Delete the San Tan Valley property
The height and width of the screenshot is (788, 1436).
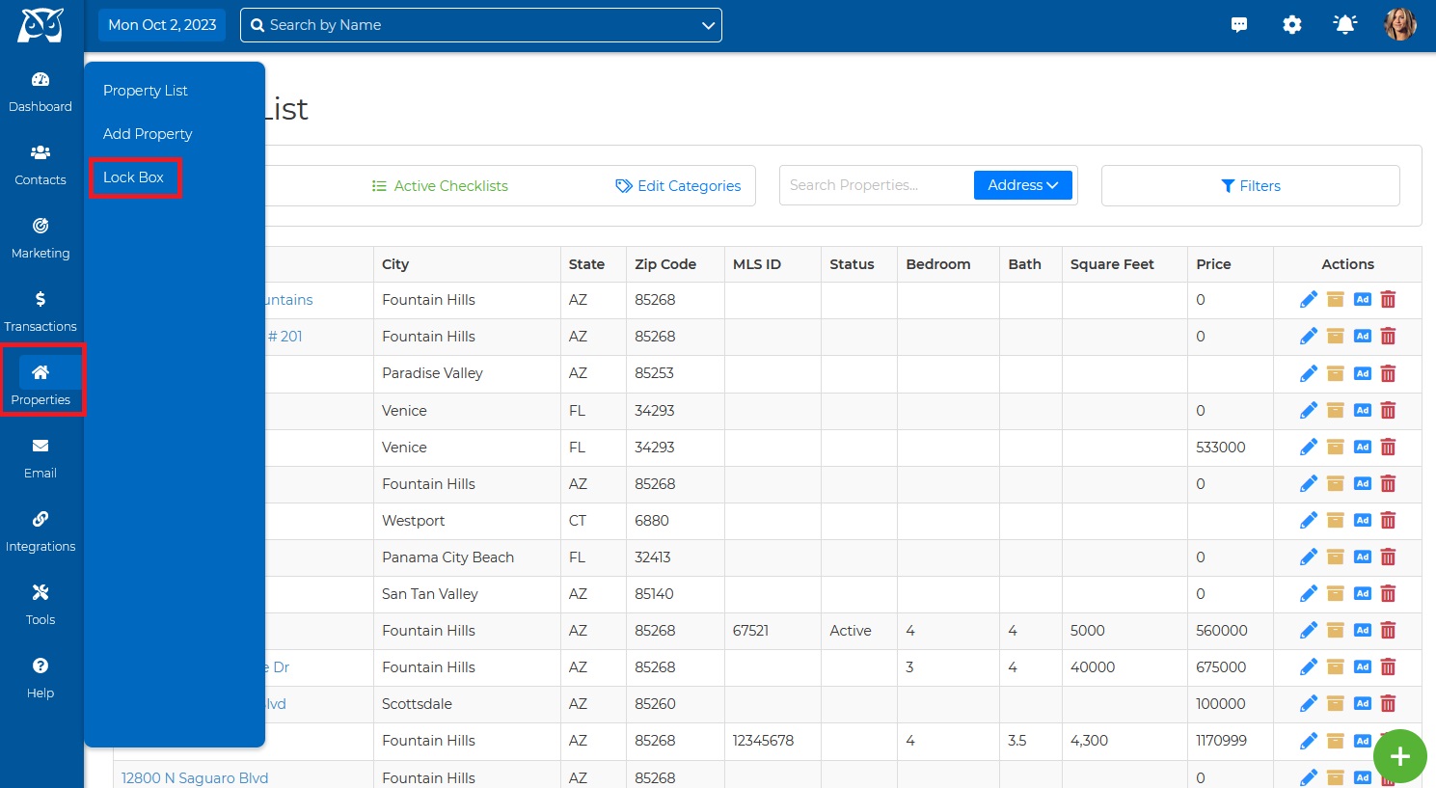pyautogui.click(x=1389, y=594)
